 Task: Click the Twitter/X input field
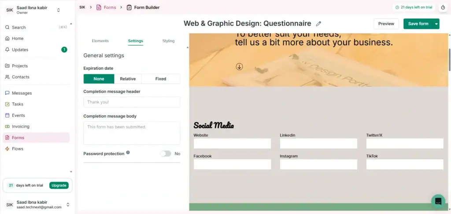coord(405,143)
